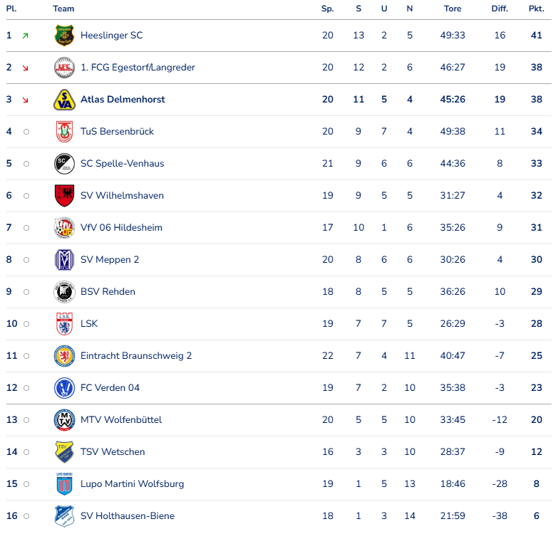The height and width of the screenshot is (534, 558).
Task: Click the SV Wilhelmshaven crest
Action: 64,195
